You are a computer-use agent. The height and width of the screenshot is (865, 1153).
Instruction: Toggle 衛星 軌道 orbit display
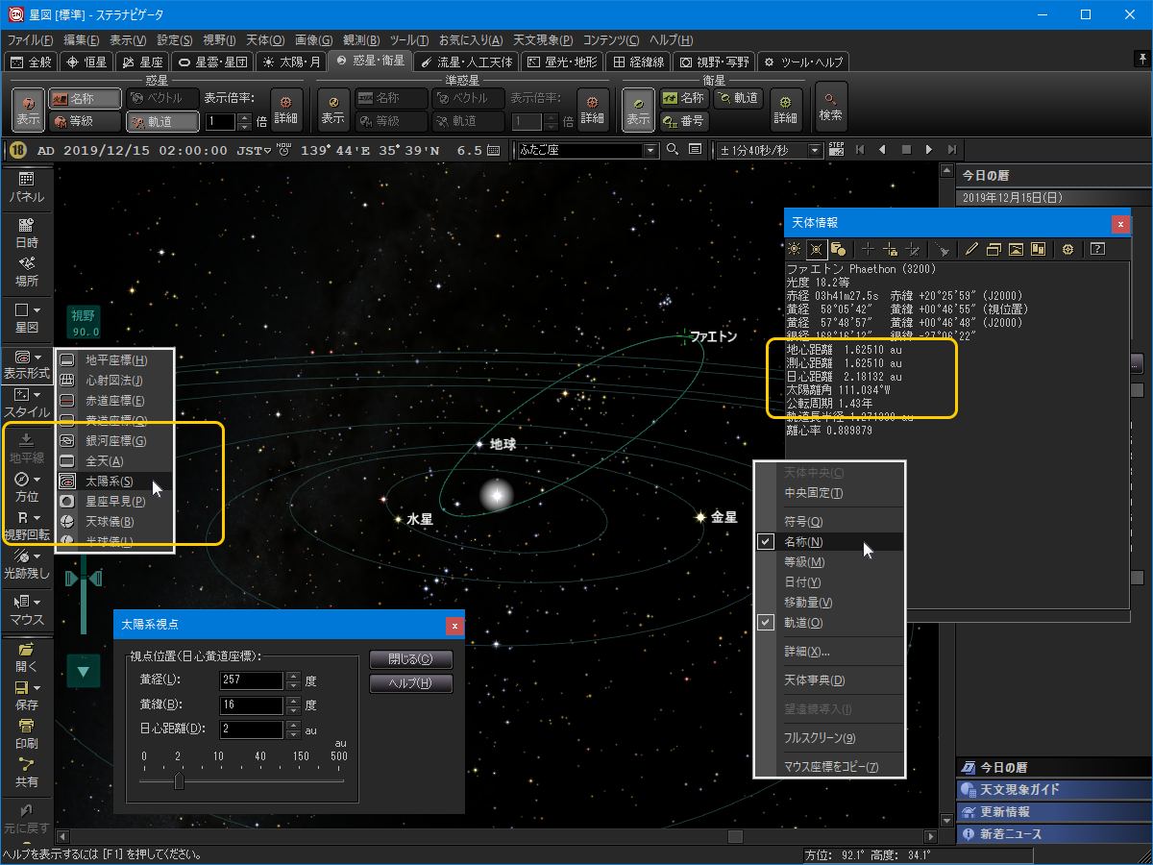pos(737,98)
